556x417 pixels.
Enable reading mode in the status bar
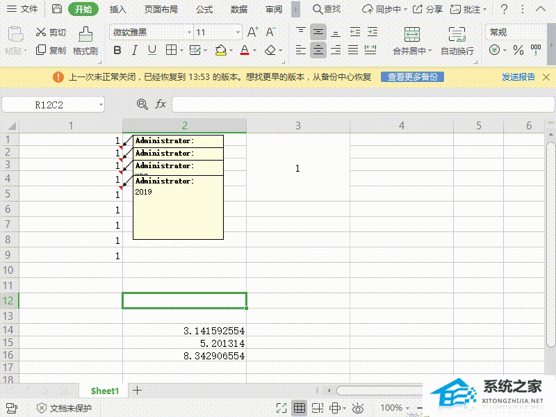pos(358,408)
